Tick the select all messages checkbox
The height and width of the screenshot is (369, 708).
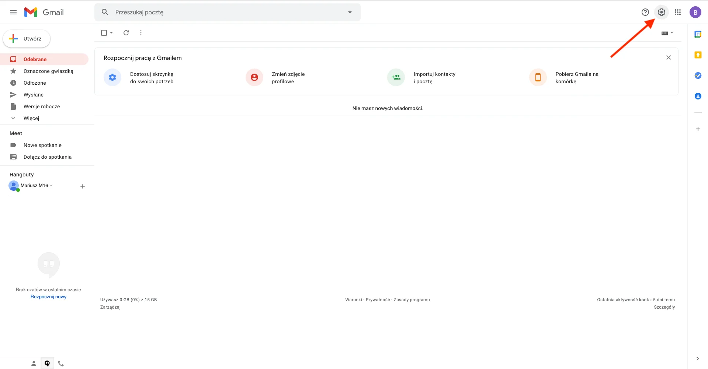click(104, 33)
